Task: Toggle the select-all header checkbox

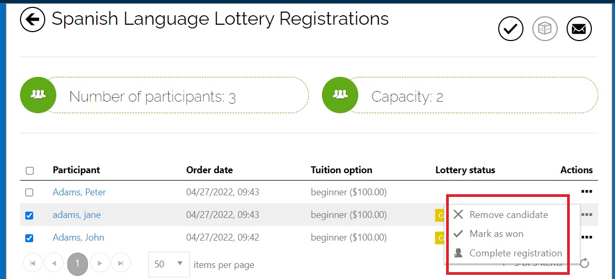Action: point(29,171)
